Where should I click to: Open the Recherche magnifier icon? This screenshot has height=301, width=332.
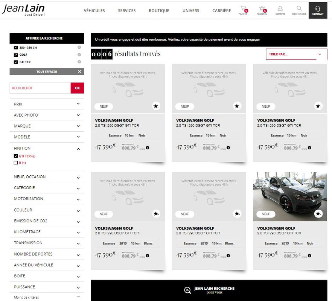(x=299, y=11)
